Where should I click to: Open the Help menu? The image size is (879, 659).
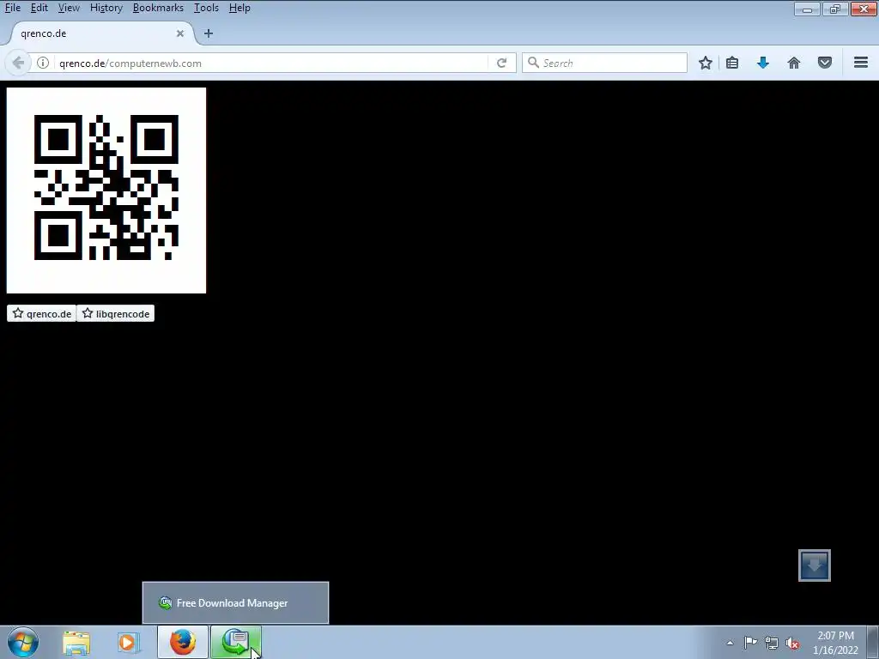pos(239,8)
